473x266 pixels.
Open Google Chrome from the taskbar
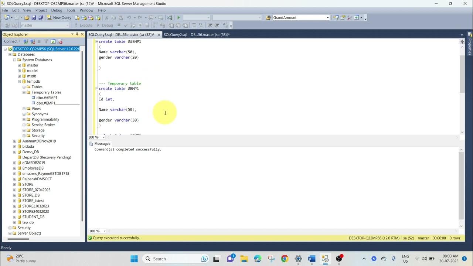coord(285,259)
